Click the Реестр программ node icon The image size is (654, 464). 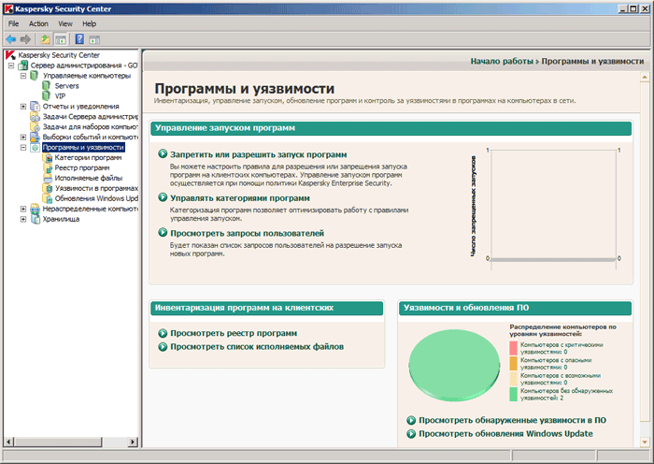click(x=47, y=167)
